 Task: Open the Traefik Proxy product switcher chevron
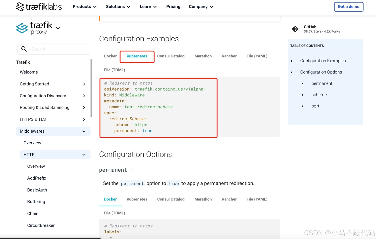click(58, 28)
